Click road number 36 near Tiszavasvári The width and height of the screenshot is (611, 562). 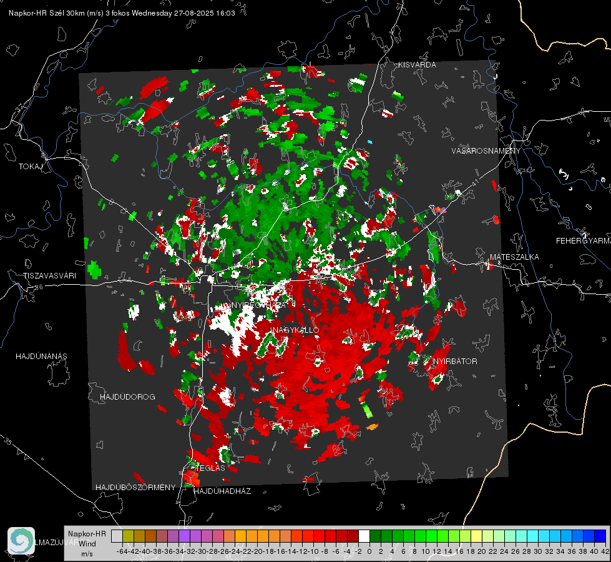39,287
